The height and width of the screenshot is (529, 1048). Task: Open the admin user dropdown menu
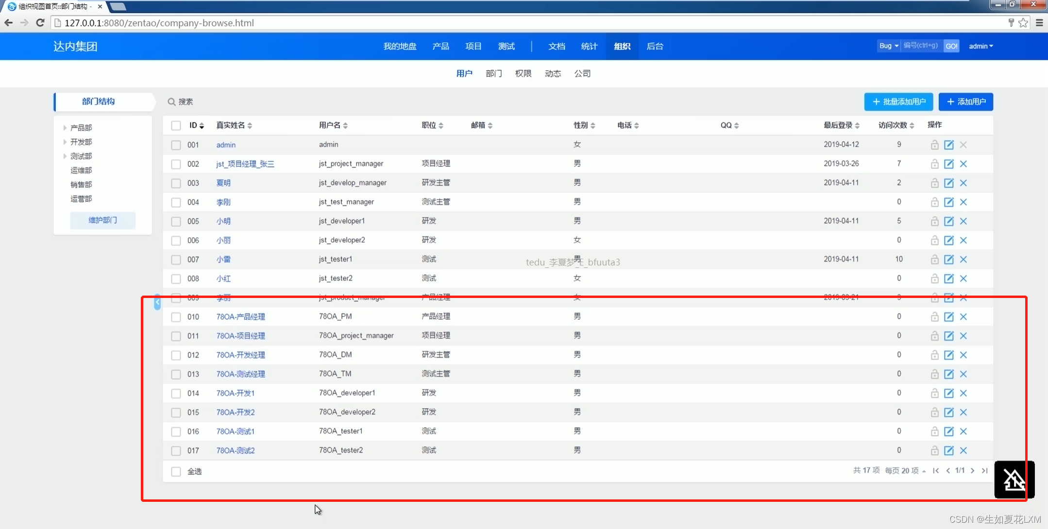(980, 46)
